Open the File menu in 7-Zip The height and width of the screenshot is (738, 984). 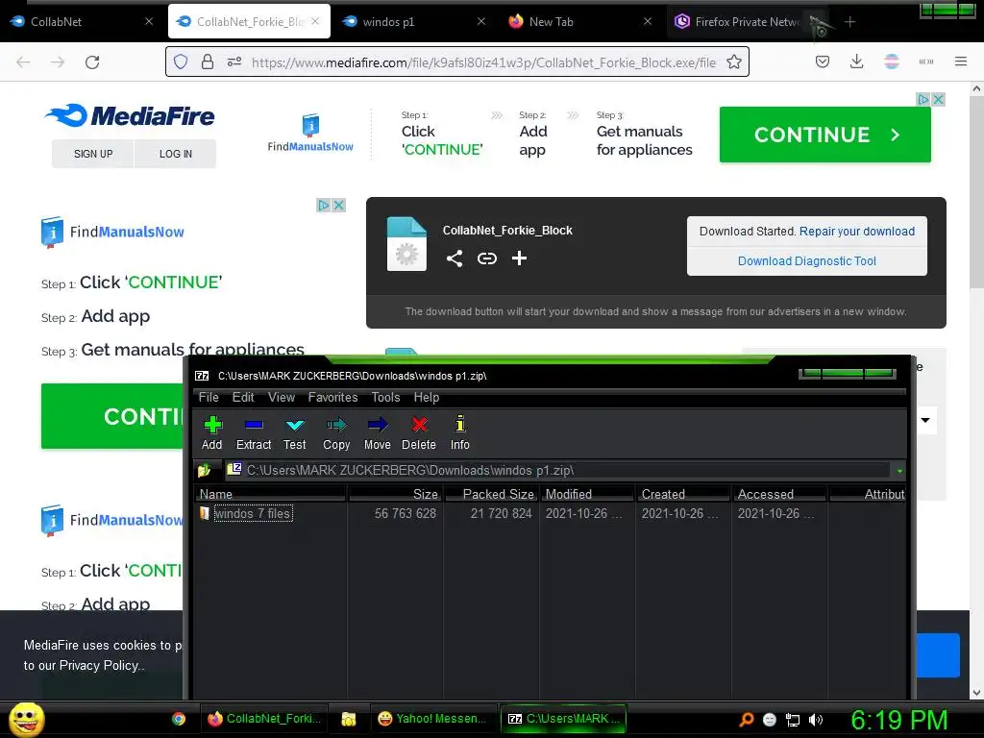point(209,397)
